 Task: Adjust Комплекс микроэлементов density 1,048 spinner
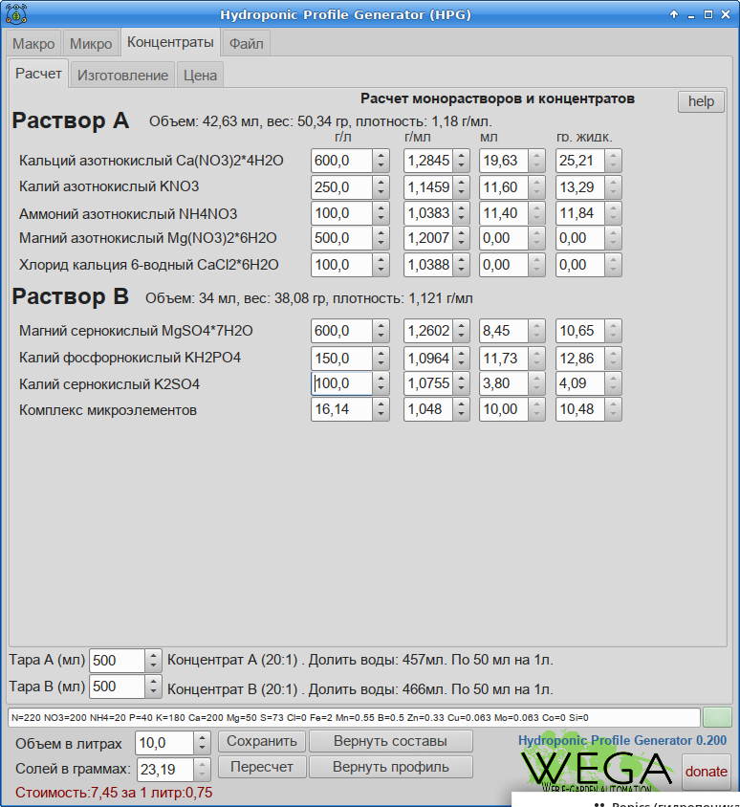461,409
